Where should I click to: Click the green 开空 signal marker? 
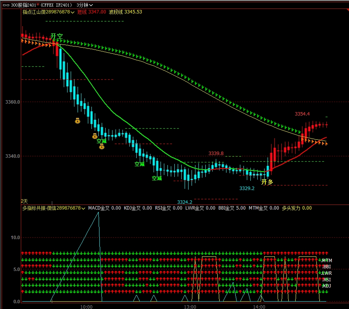tap(56, 36)
